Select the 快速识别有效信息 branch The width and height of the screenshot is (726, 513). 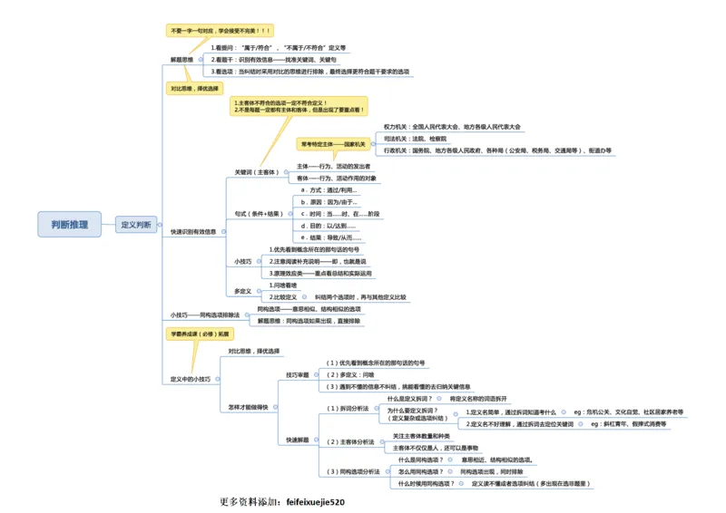pos(193,231)
